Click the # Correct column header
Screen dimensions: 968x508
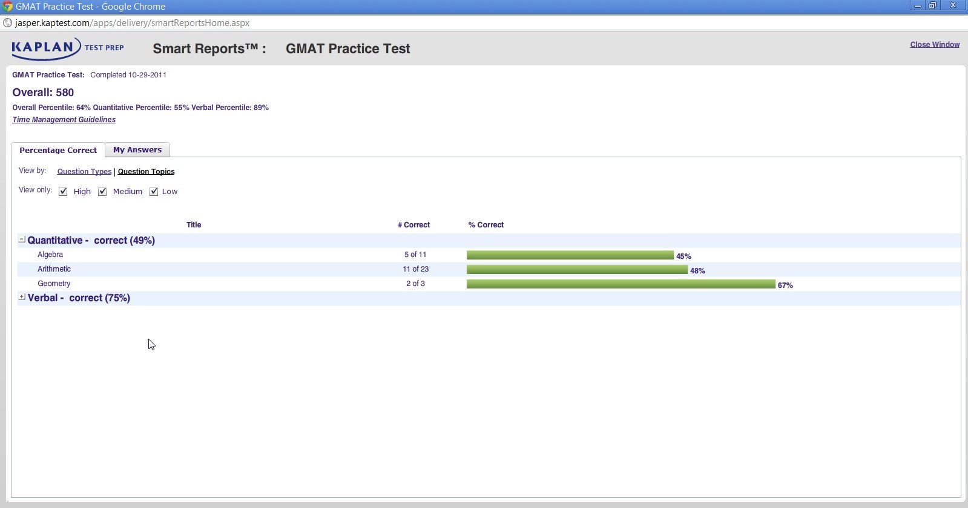(413, 225)
